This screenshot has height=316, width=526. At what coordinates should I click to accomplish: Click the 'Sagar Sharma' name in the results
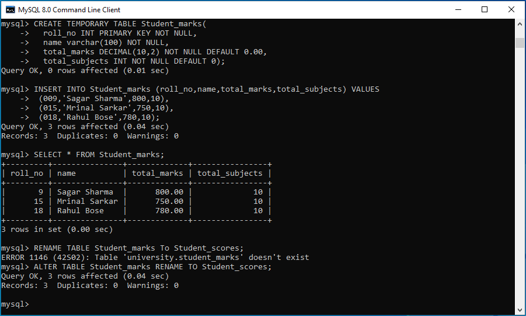tap(85, 192)
